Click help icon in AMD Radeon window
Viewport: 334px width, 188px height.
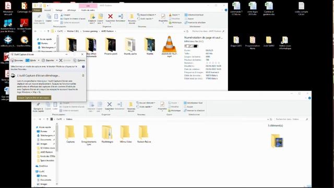click(226, 10)
